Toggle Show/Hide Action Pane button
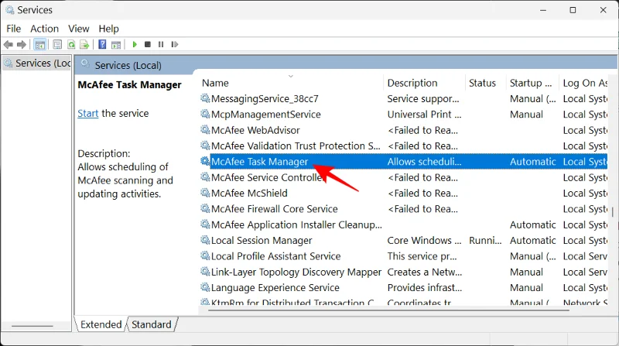This screenshot has width=619, height=346. point(116,45)
